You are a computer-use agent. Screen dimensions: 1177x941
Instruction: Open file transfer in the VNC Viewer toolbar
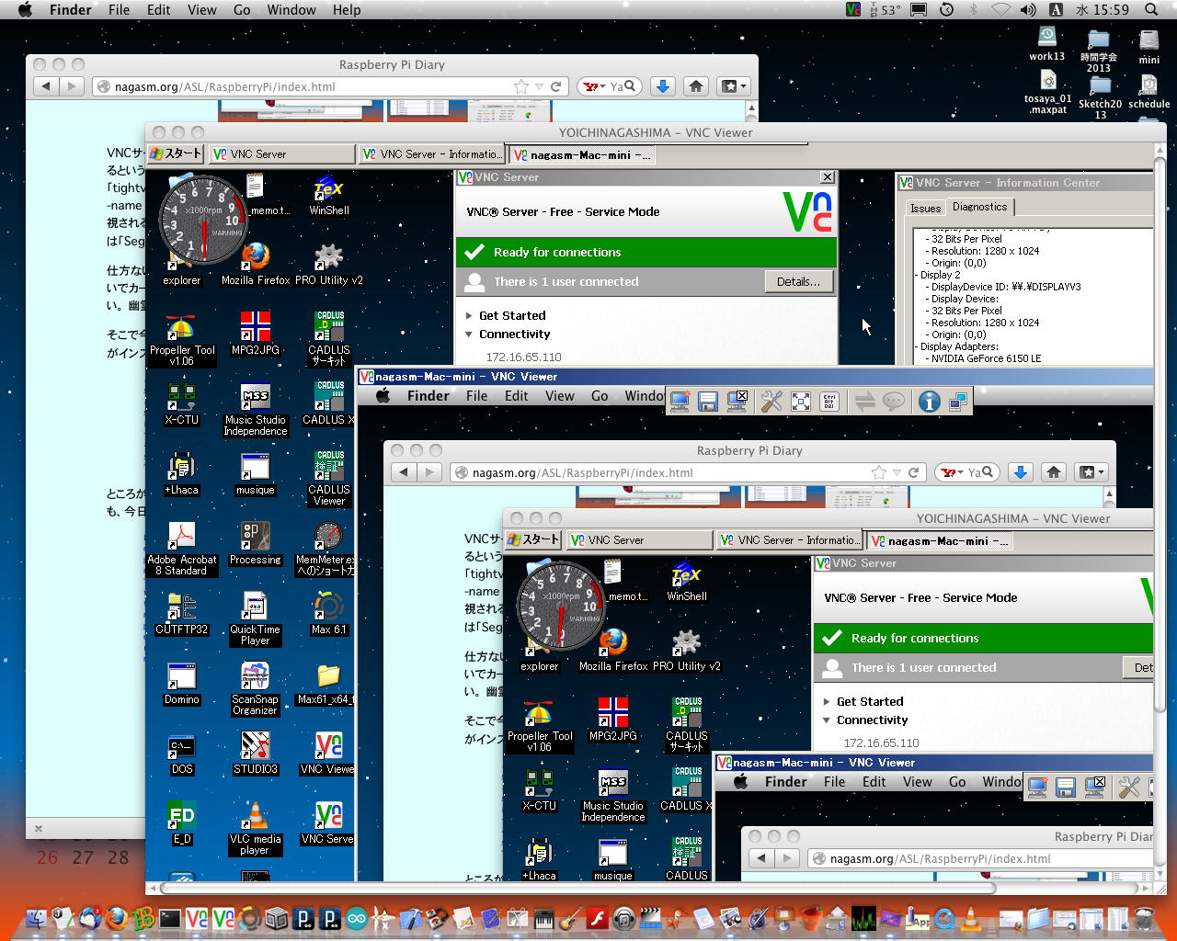click(864, 401)
